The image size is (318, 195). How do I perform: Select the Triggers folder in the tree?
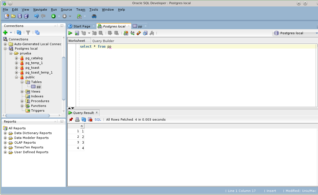pos(38,111)
